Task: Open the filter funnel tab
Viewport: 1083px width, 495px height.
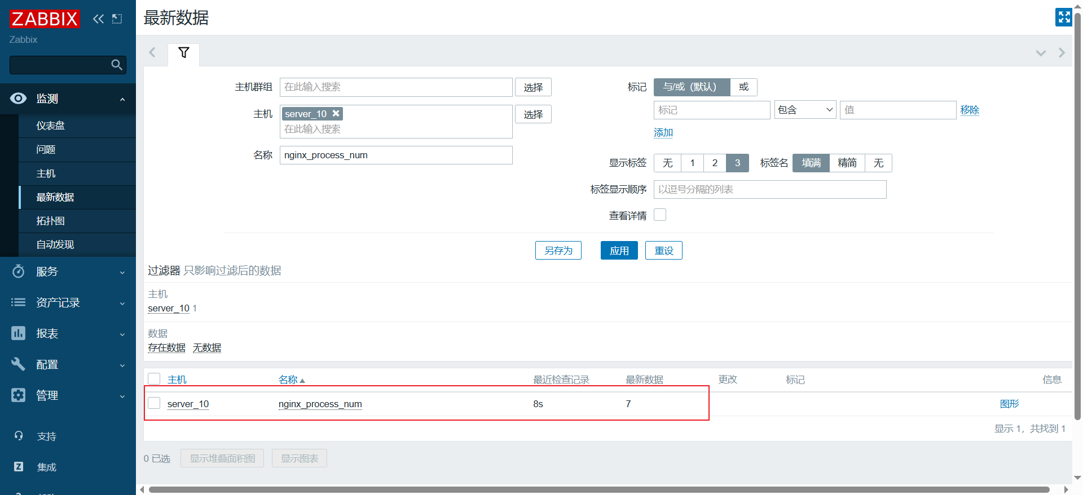Action: 183,53
